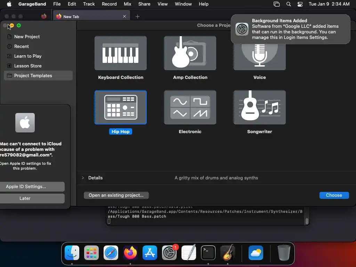The width and height of the screenshot is (356, 267).
Task: Open the Window menu
Action: (183, 4)
